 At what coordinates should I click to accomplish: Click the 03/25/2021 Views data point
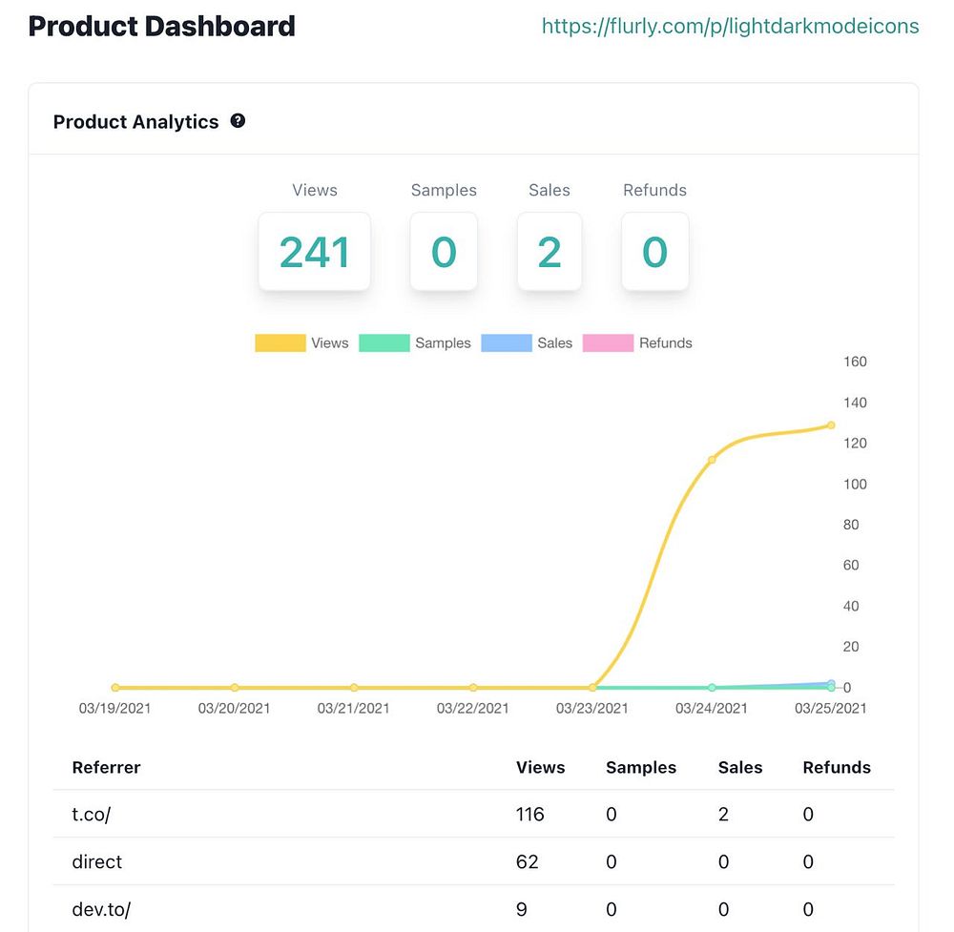pos(831,425)
